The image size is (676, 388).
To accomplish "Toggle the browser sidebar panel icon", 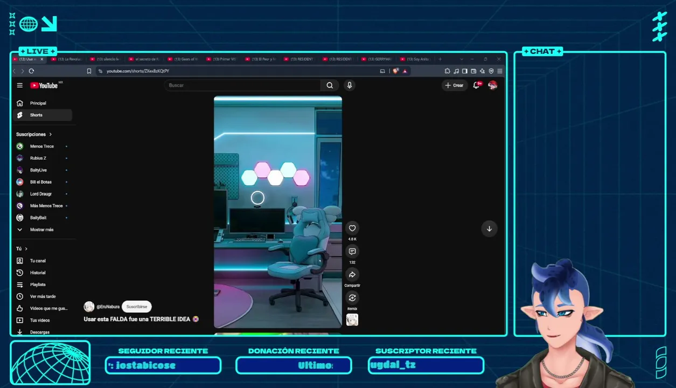I will click(465, 71).
